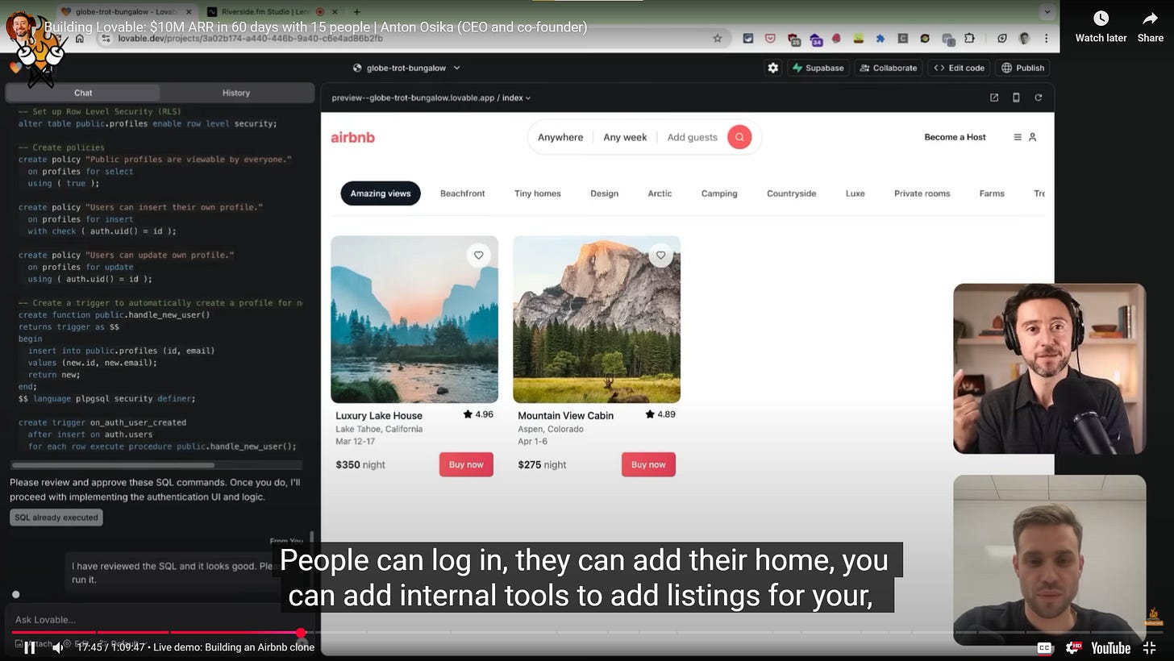Select the Tiny homes category
1174x661 pixels.
tap(538, 193)
